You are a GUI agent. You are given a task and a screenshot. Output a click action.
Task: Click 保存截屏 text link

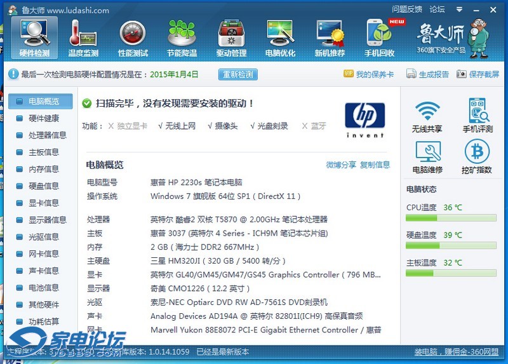point(484,74)
